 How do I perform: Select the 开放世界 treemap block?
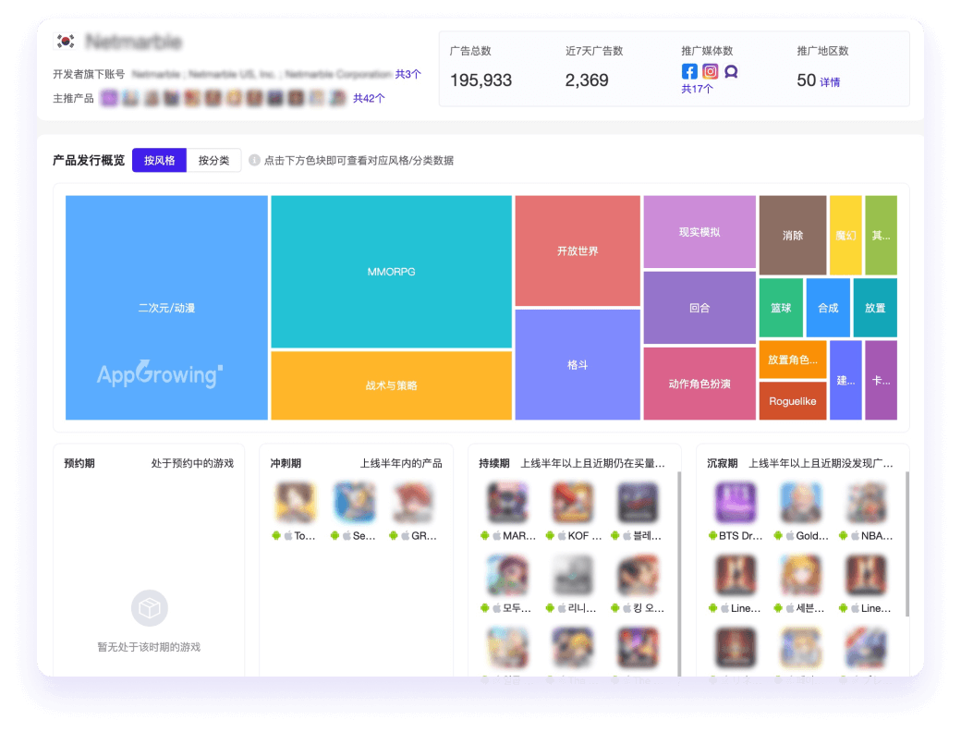pos(578,250)
